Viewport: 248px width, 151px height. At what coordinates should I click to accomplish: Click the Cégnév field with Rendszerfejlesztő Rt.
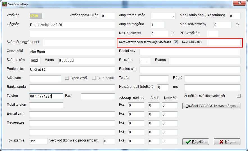coord(72,25)
